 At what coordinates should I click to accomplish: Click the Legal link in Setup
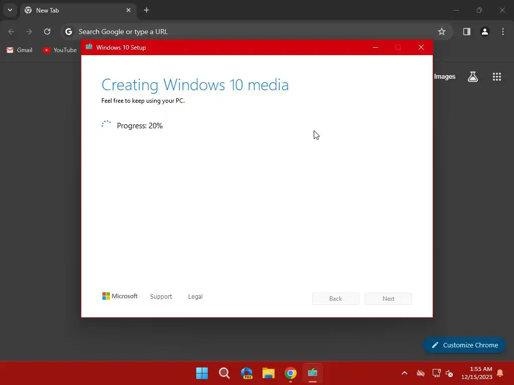pyautogui.click(x=195, y=297)
